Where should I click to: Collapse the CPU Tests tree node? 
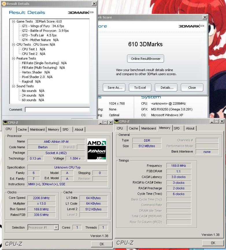click(14, 45)
